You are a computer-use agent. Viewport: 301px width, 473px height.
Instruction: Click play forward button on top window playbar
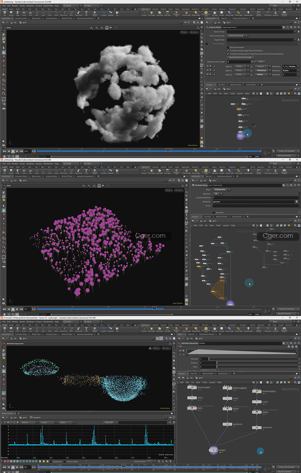click(x=17, y=151)
